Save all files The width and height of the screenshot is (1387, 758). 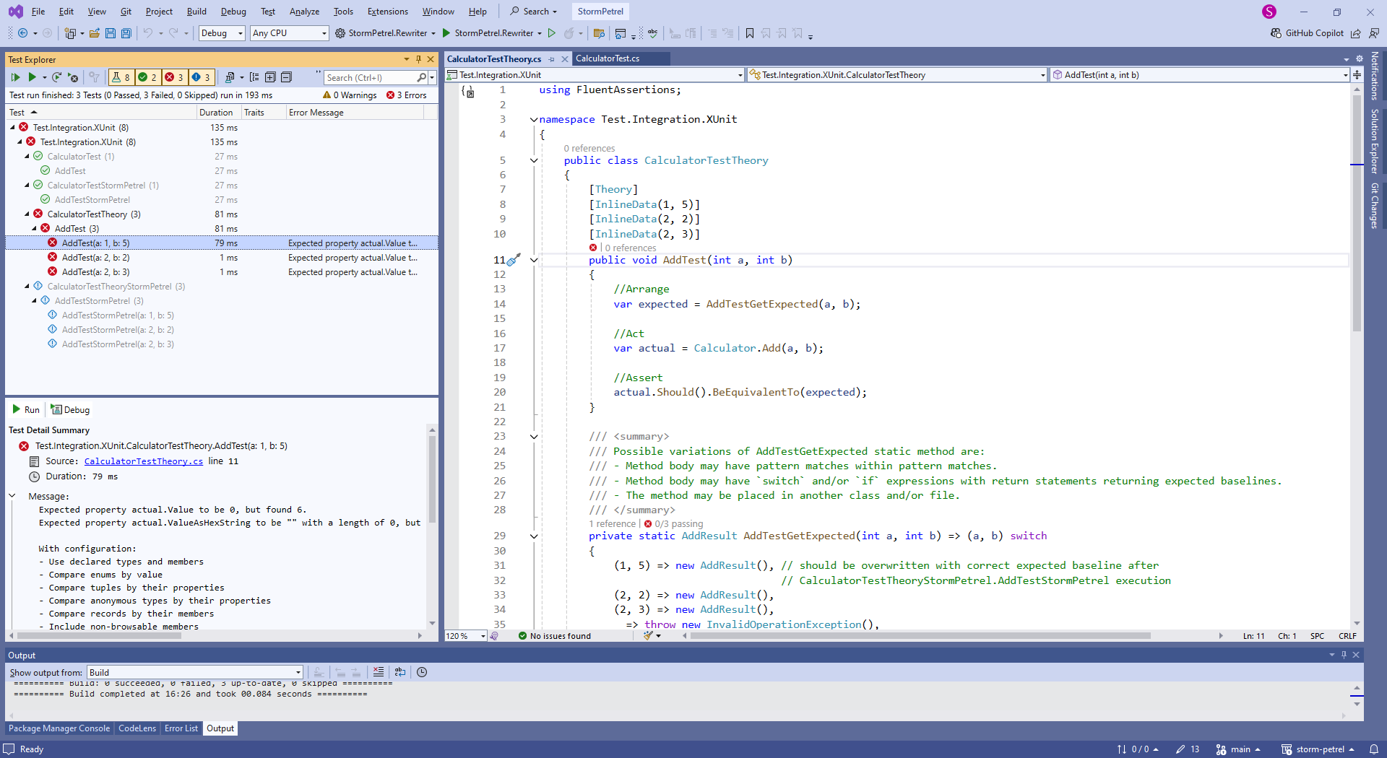click(126, 33)
